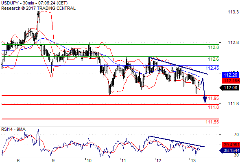Click the red 111.95 support label
Image resolution: width=240 pixels, height=163 pixels.
coord(213,98)
